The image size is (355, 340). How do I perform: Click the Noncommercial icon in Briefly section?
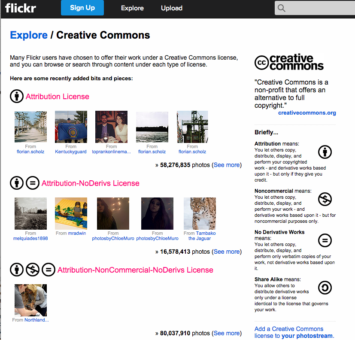coord(325,199)
